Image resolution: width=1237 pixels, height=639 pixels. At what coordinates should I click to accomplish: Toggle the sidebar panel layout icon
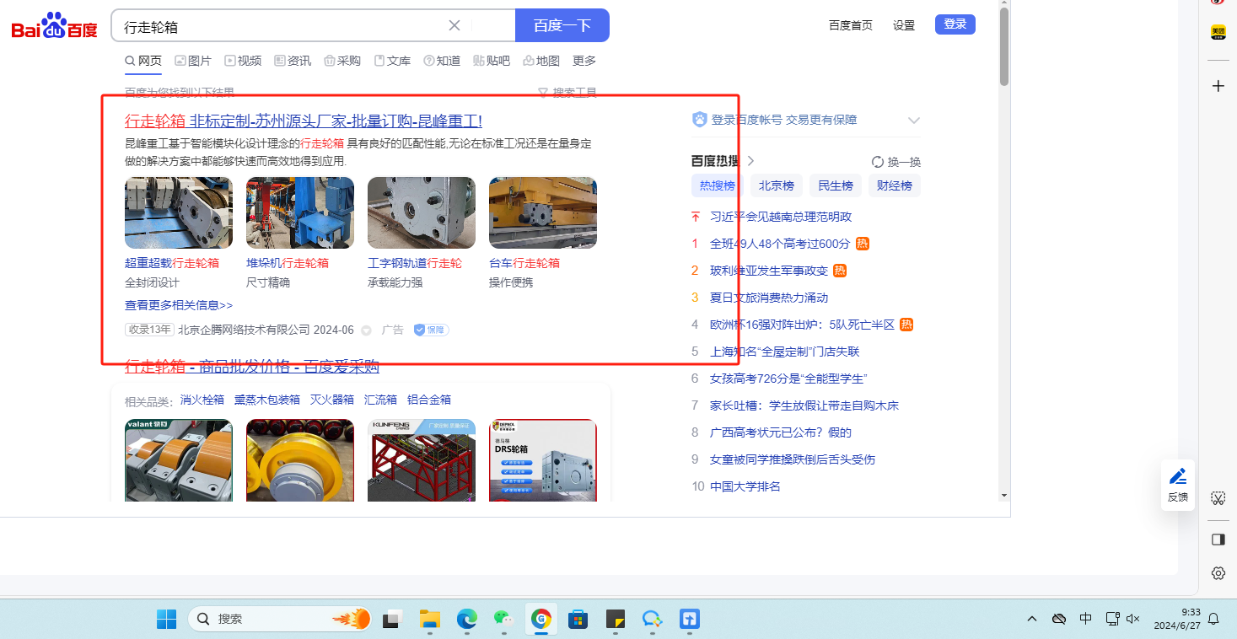click(1218, 539)
